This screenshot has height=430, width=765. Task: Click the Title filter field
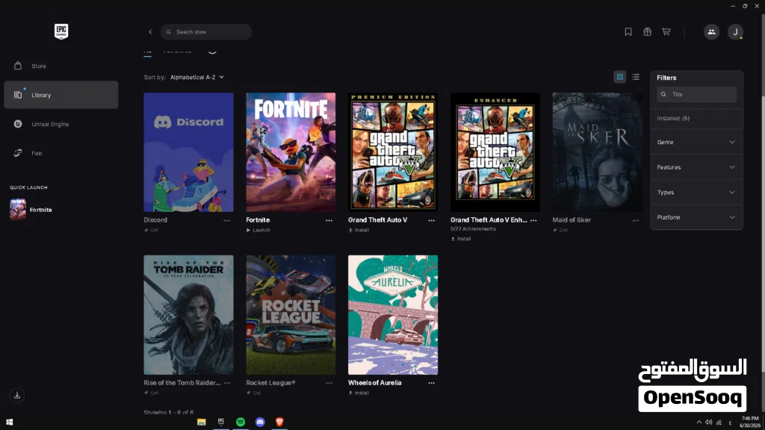696,95
